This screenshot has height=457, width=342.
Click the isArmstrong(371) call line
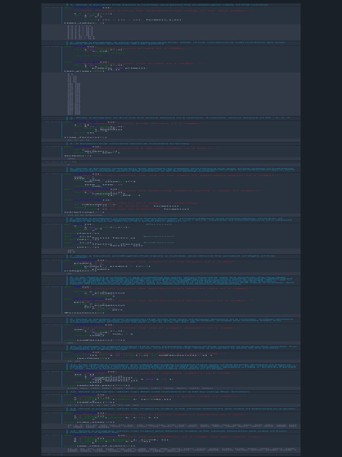pos(84,212)
